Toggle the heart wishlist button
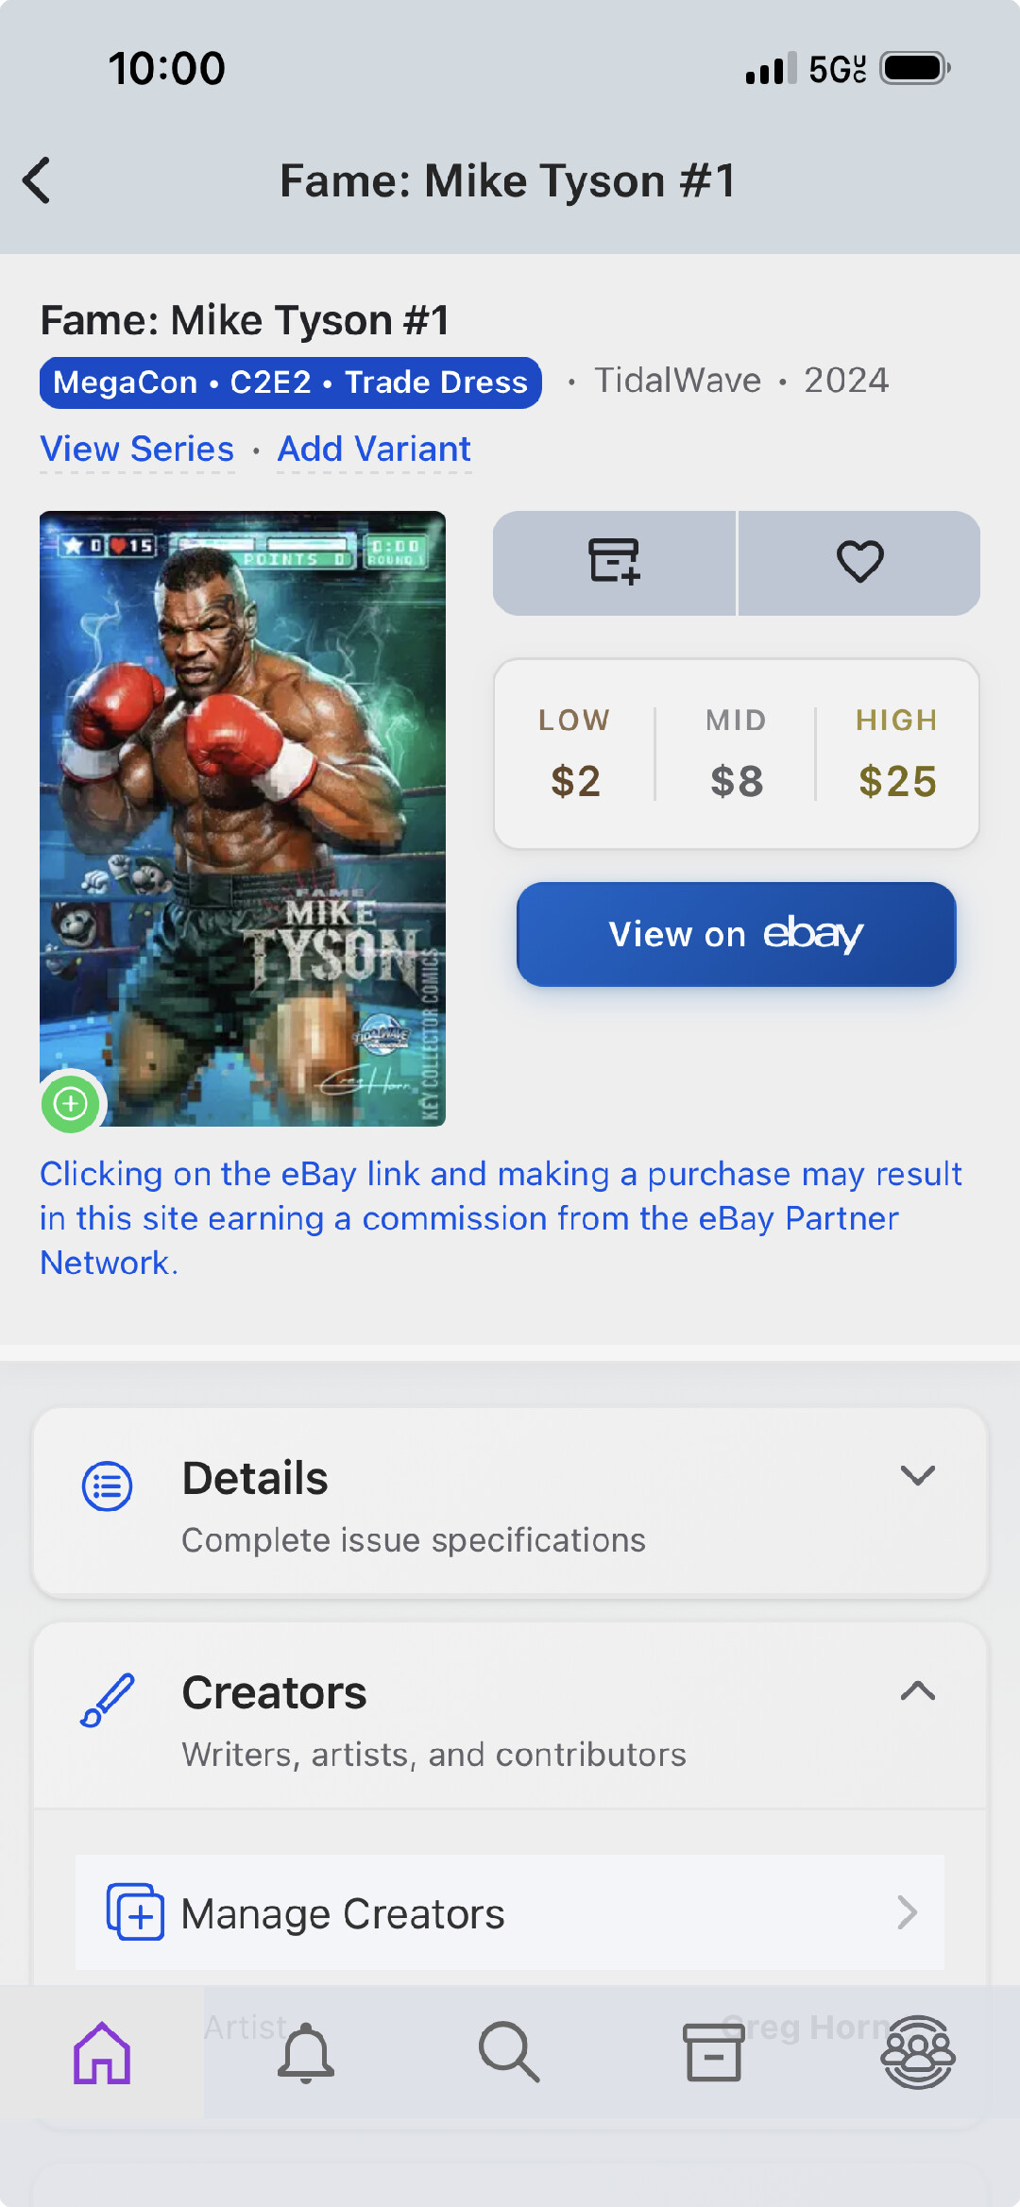The image size is (1020, 2207). [859, 563]
